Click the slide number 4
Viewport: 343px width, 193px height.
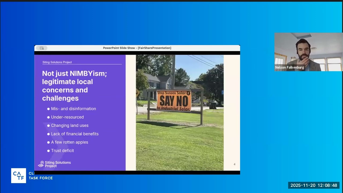[234, 164]
